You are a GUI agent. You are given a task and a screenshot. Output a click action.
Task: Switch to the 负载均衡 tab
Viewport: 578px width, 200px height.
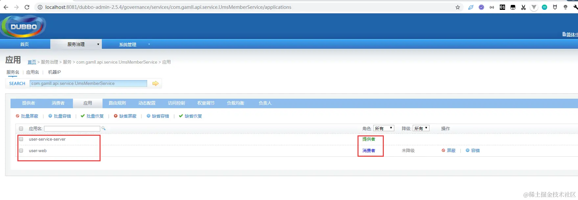236,103
